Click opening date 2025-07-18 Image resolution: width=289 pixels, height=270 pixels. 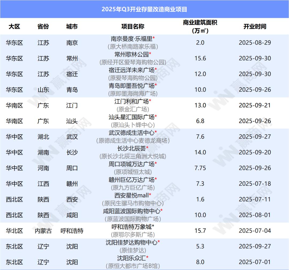[x=255, y=184]
